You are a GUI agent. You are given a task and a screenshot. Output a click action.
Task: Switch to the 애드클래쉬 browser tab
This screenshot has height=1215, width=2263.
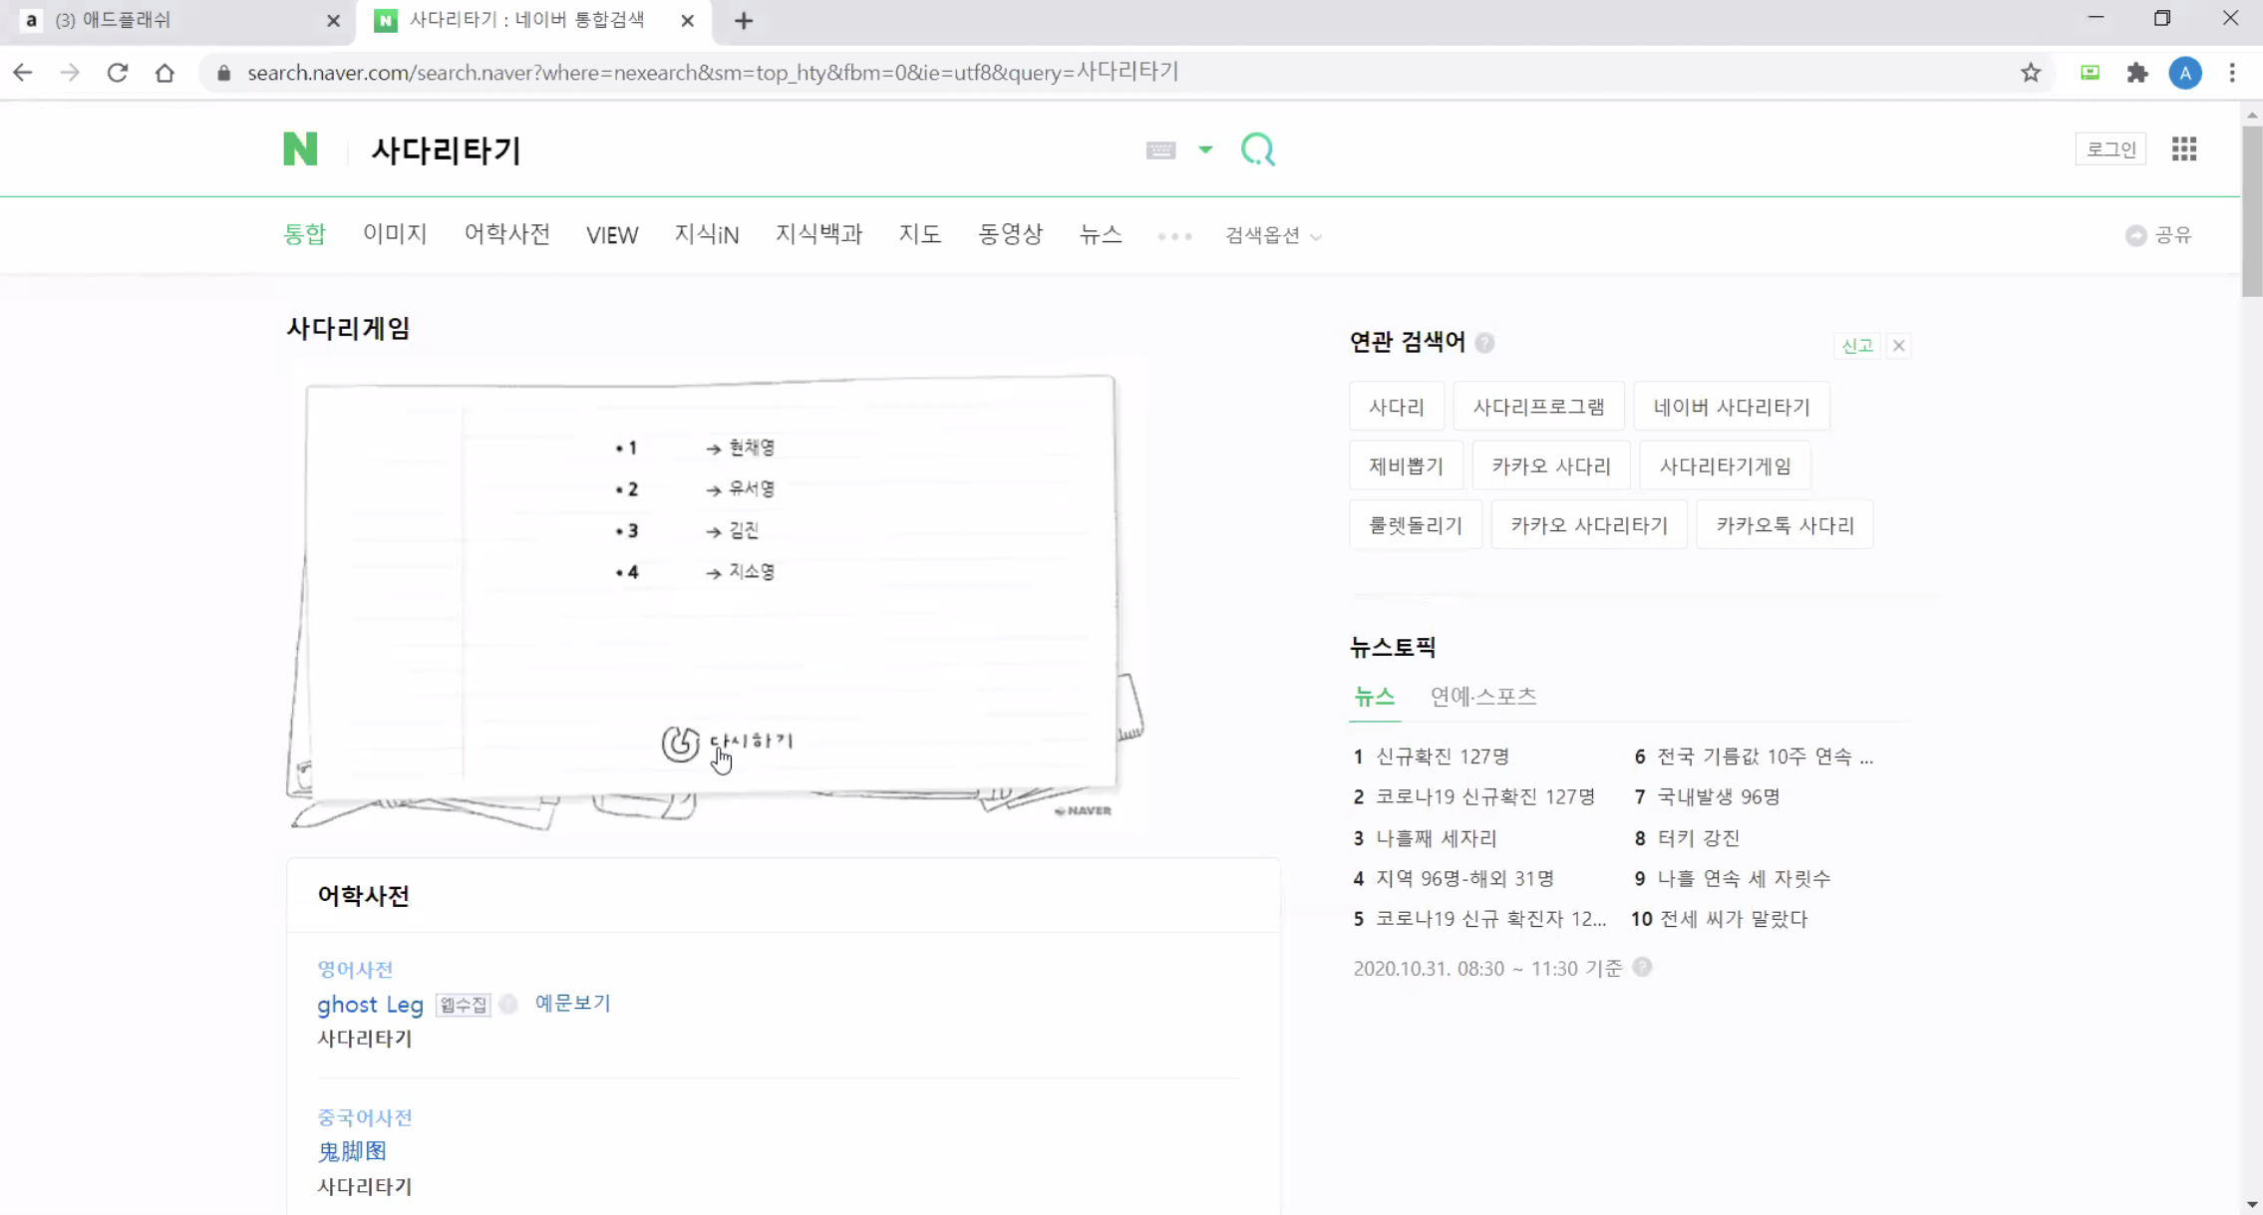pyautogui.click(x=179, y=20)
